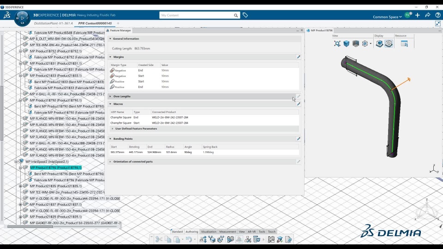The height and width of the screenshot is (249, 443).
Task: Click the product structure cube tree icon
Action: point(212,240)
